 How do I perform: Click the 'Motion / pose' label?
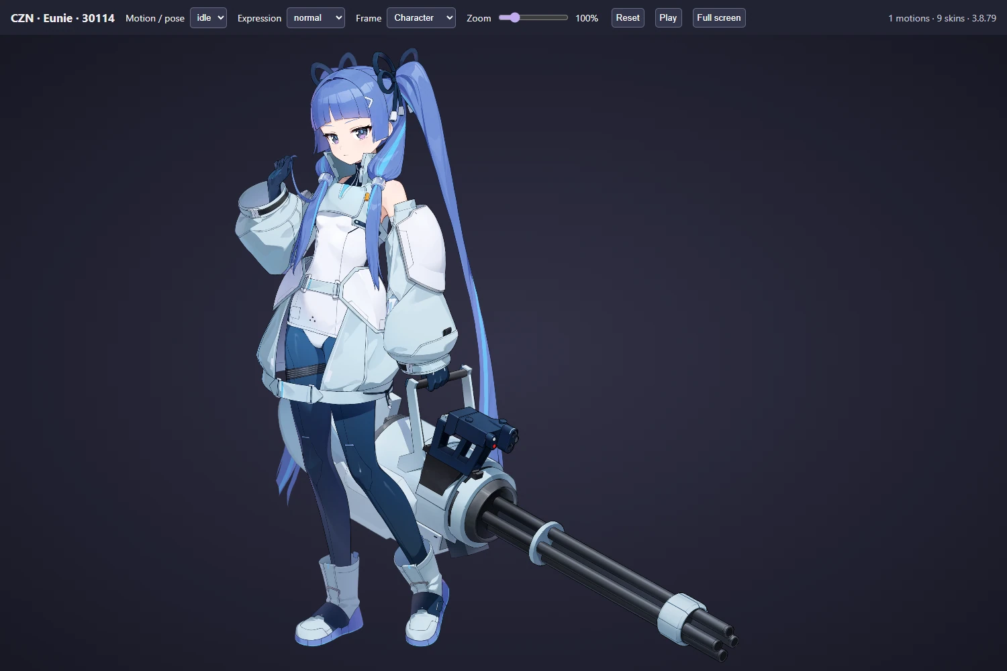tap(155, 18)
